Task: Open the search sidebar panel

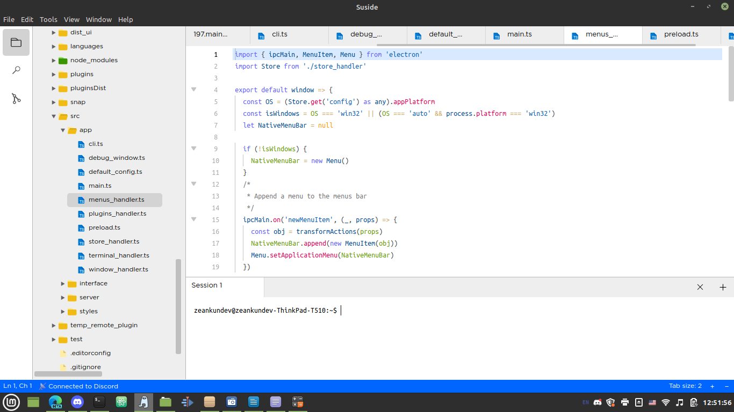Action: coord(16,70)
